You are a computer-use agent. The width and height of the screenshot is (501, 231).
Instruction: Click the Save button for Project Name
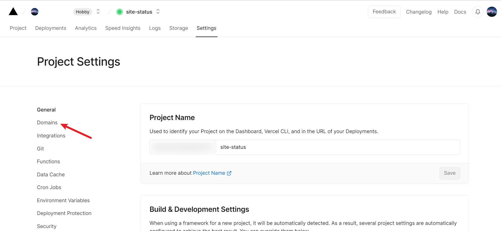(450, 173)
